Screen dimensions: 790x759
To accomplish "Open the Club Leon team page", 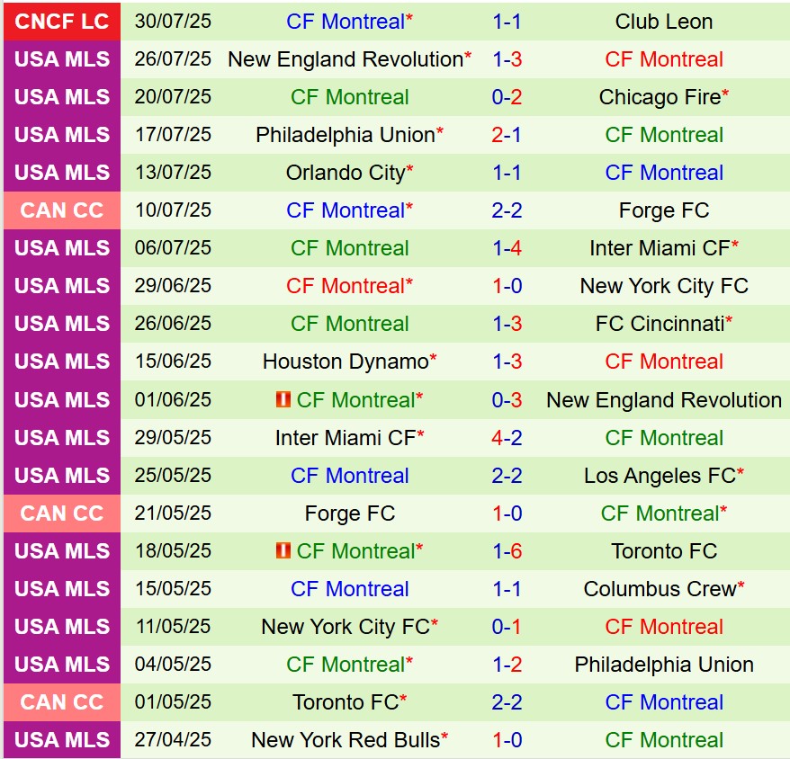I will [664, 22].
